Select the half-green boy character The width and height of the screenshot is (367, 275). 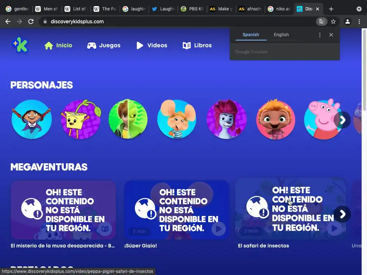pyautogui.click(x=128, y=119)
